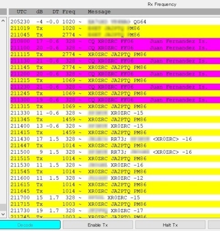220x231 pixels.
Task: Select the 211500 RR73 message line
Action: coord(114,152)
